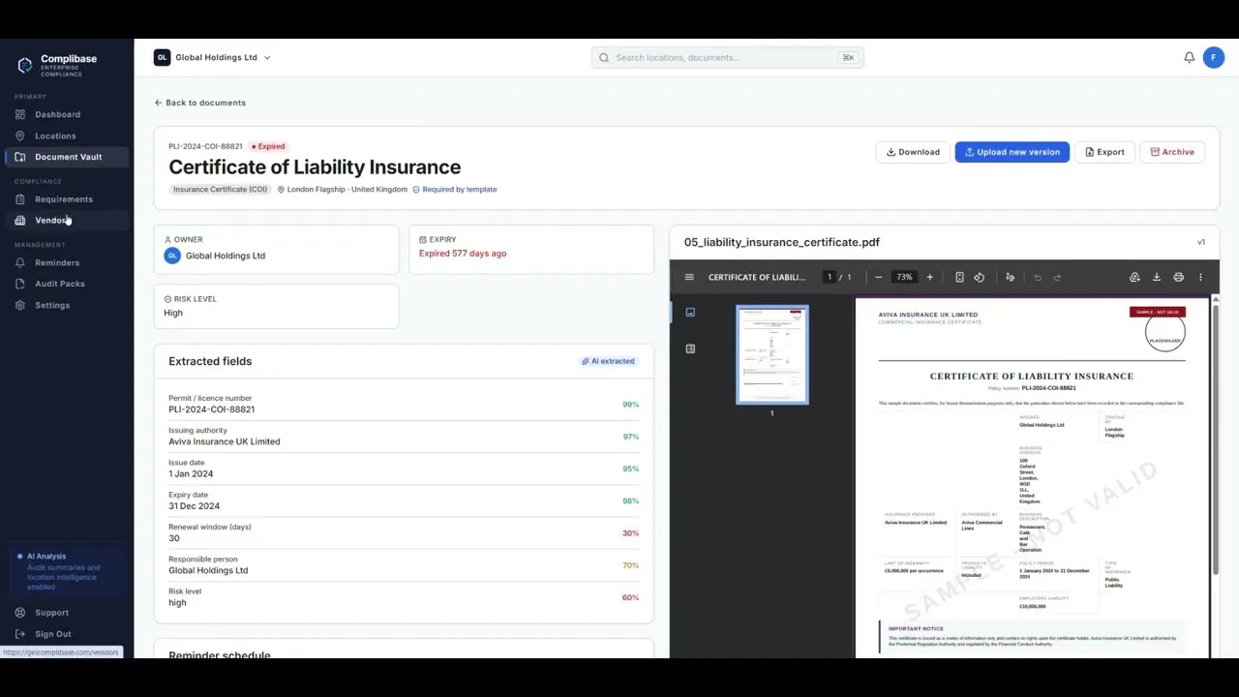
Task: Click the extracted risk level value high
Action: tap(177, 602)
